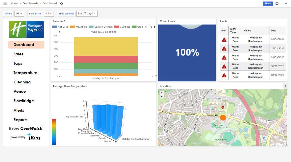Go to previous legend page arrow
Image resolution: width=291 pixels, height=162 pixels.
click(146, 27)
